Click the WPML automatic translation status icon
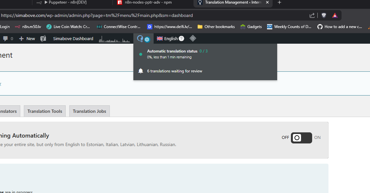370x193 pixels. [x=143, y=39]
